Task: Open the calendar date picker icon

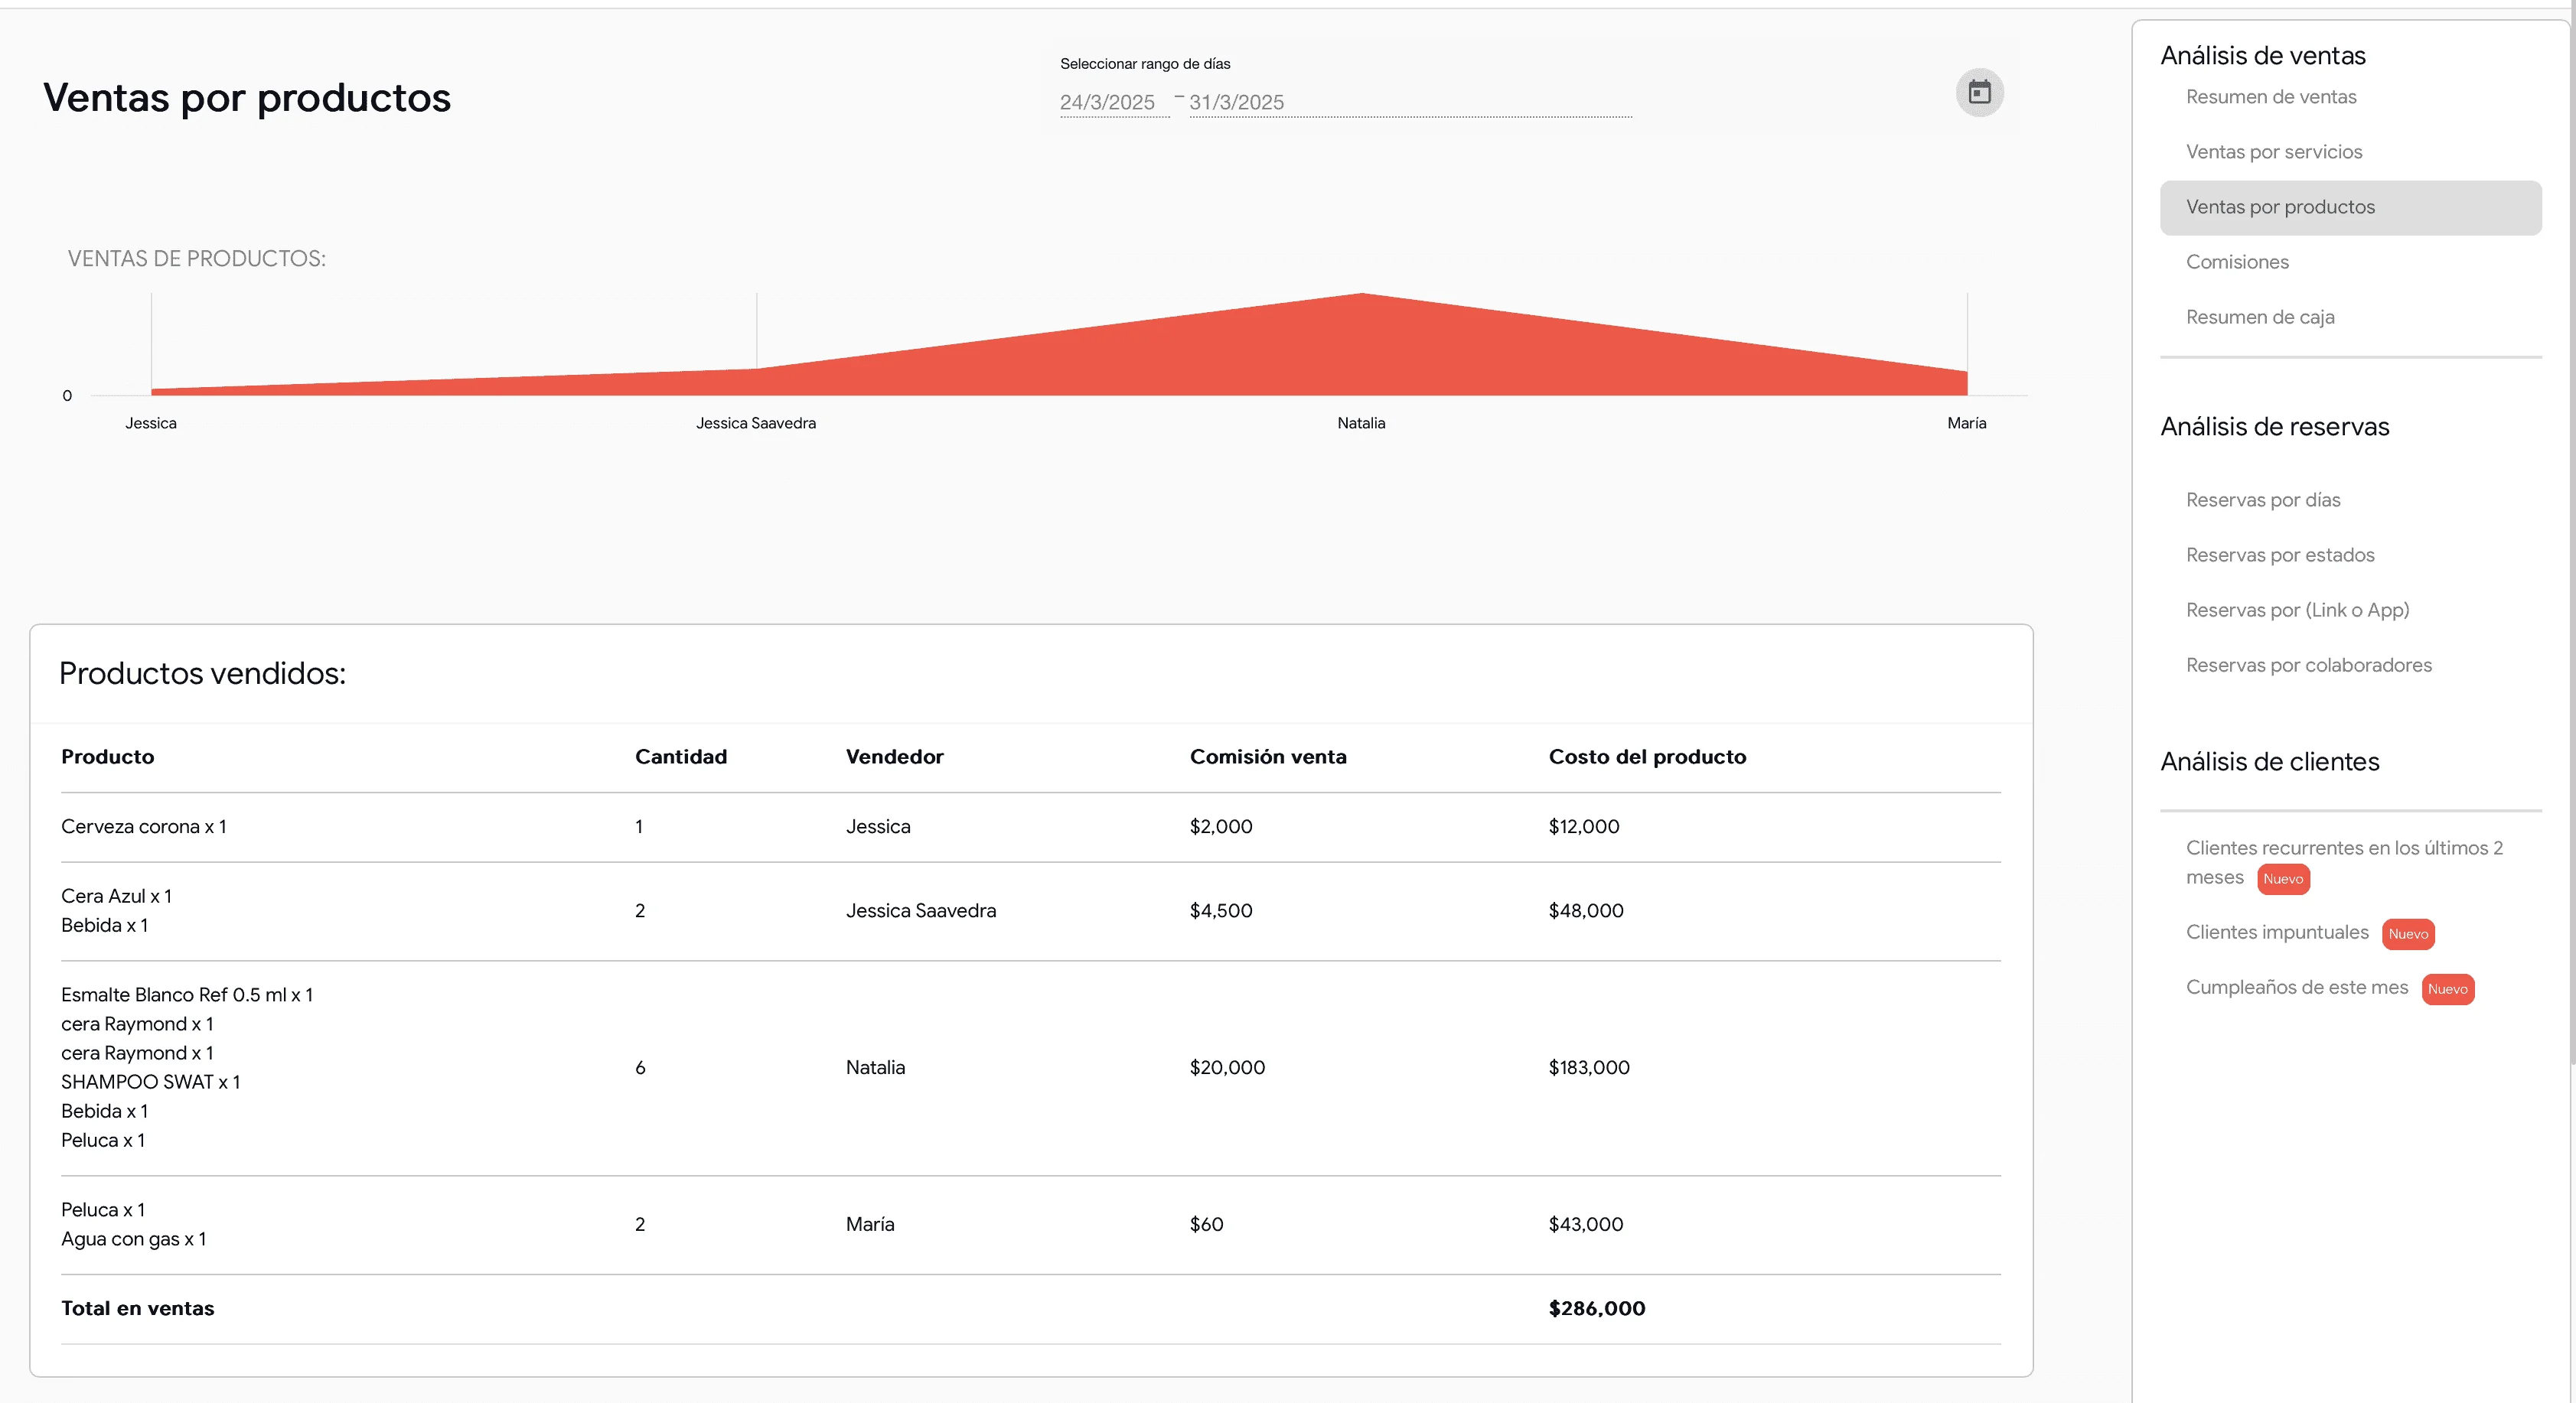Action: (1980, 92)
